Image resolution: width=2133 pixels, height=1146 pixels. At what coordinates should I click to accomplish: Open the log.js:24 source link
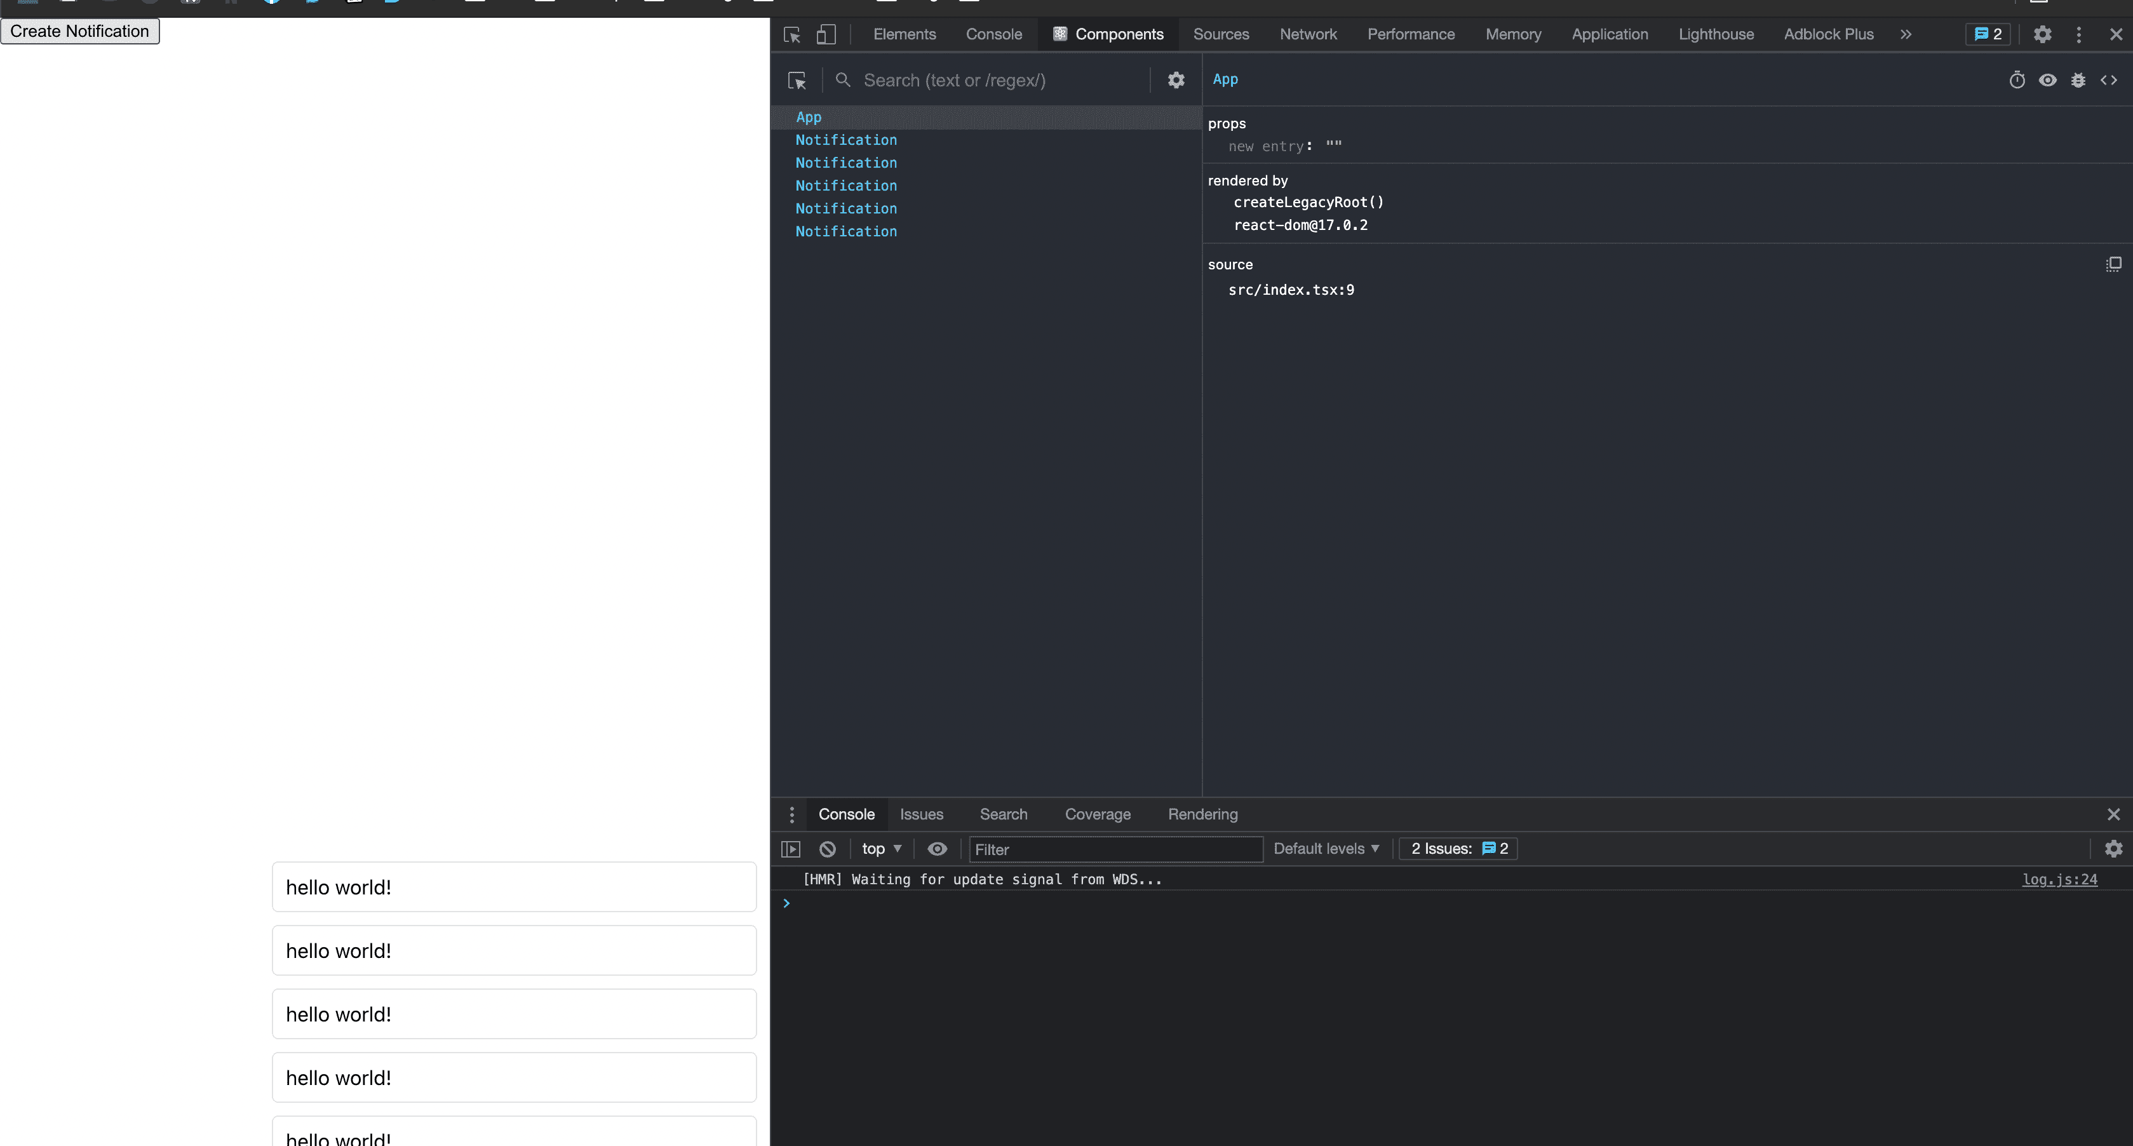tap(2059, 879)
